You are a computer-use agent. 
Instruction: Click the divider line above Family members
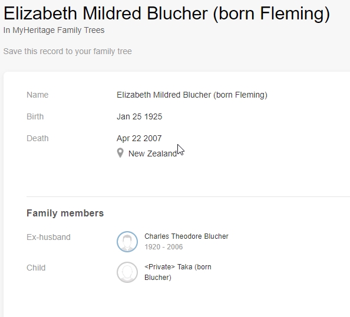(188, 196)
